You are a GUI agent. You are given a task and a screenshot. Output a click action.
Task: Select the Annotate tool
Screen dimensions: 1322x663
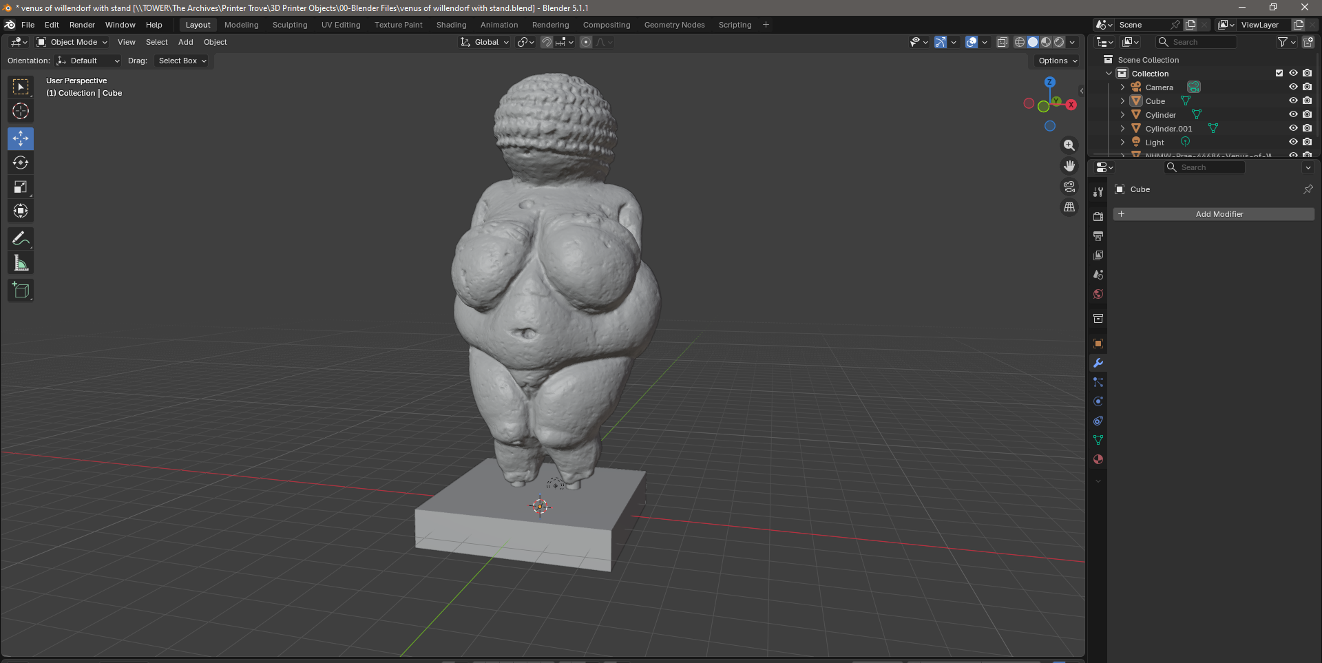21,238
